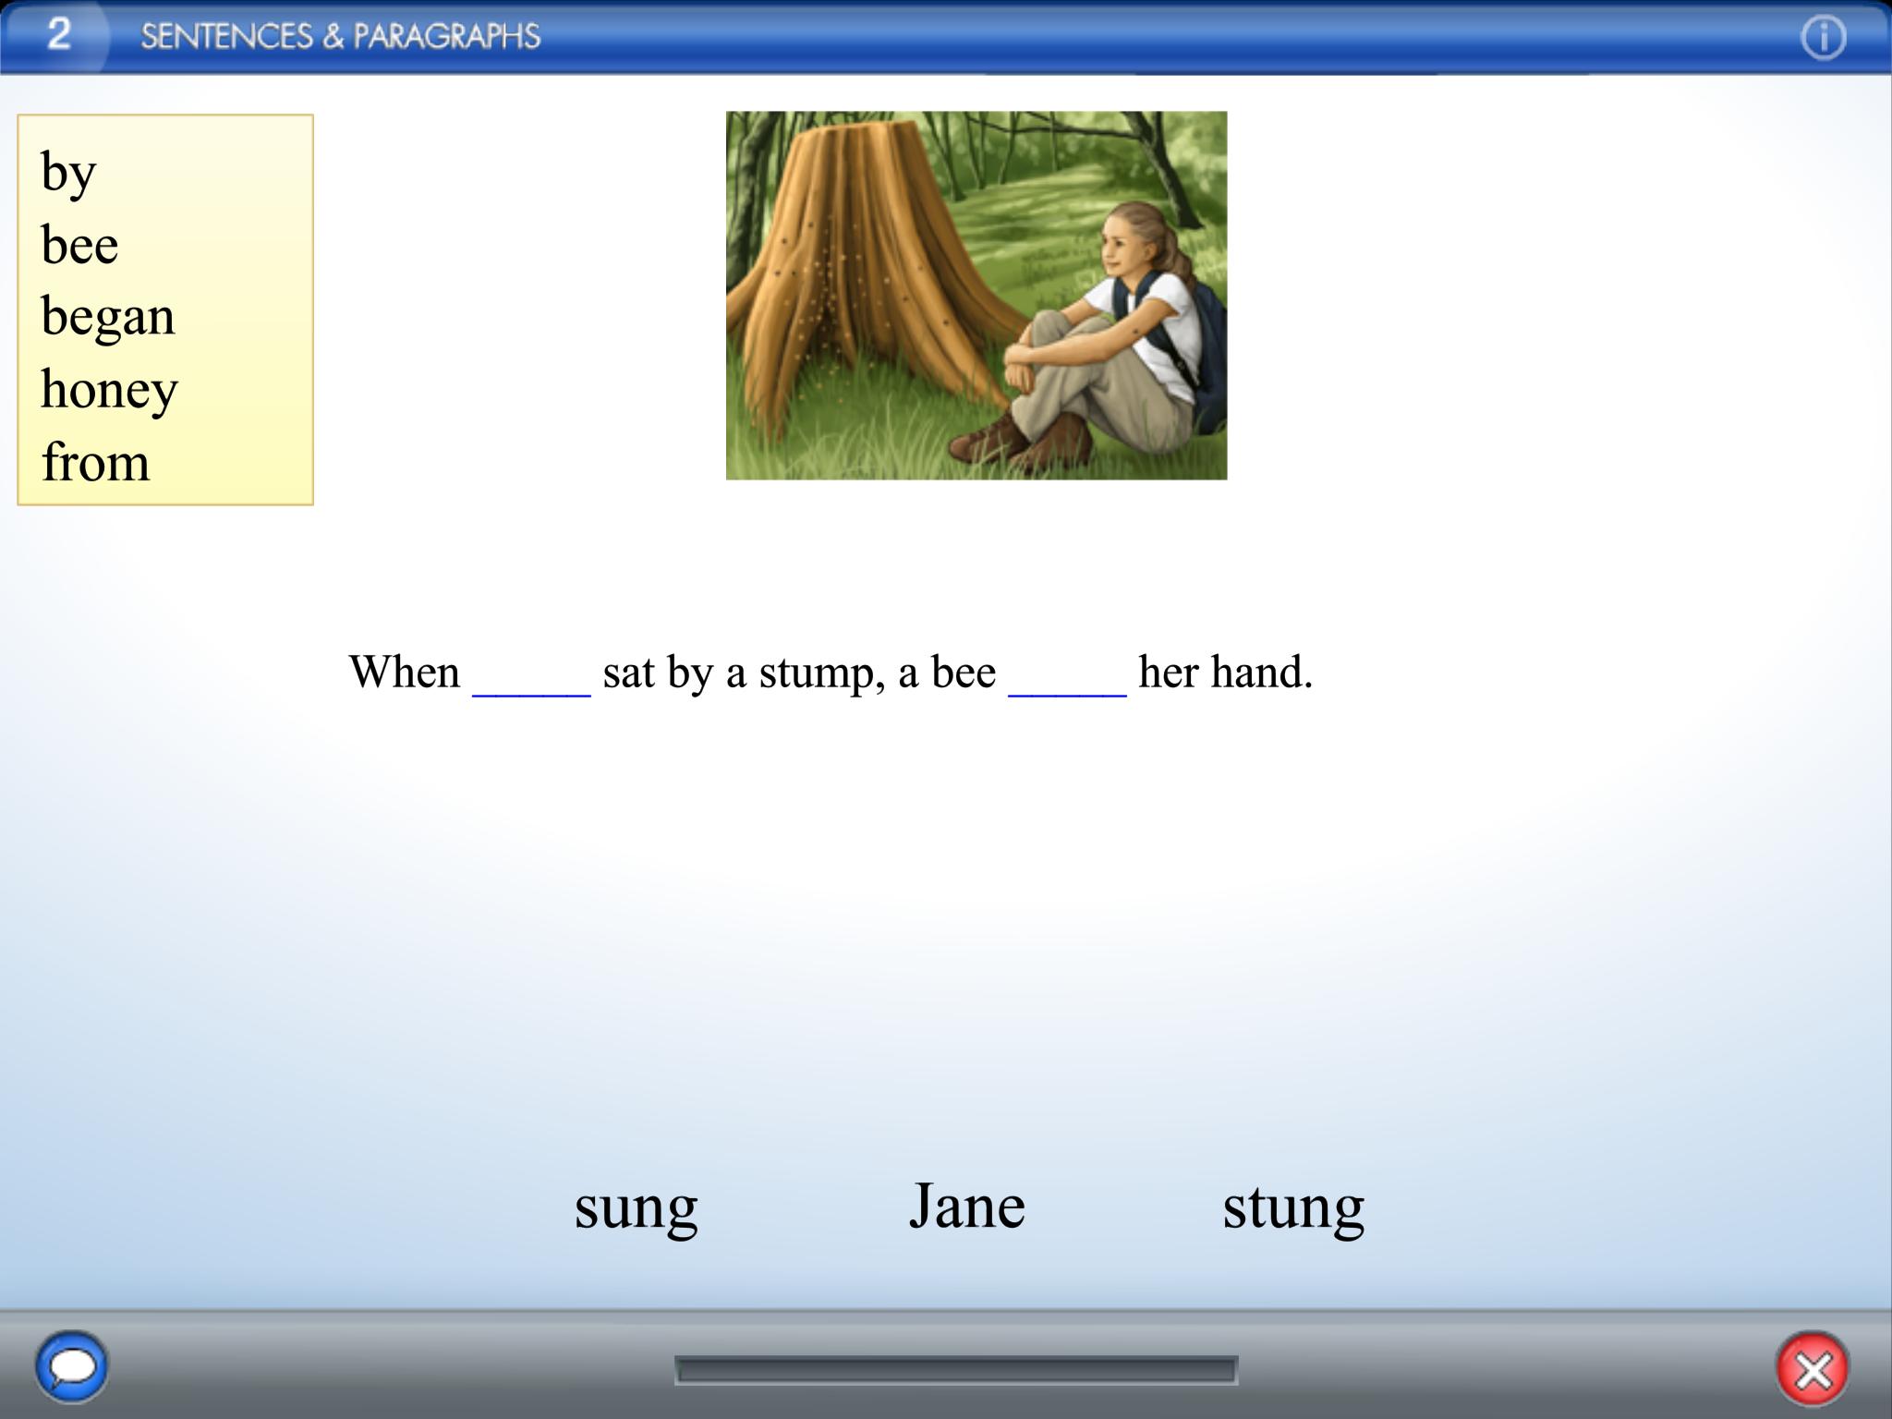Screen dimensions: 1892x1419
Task: Click 'from' in the vocabulary list
Action: click(94, 463)
